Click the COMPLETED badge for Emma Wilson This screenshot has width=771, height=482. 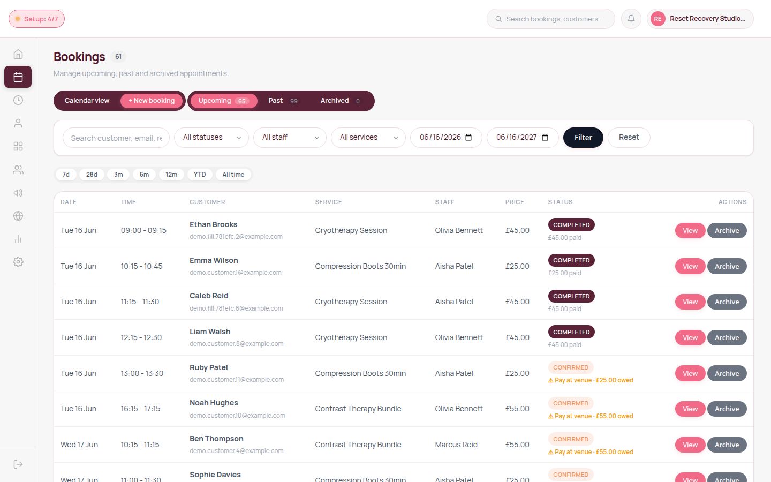click(x=571, y=260)
